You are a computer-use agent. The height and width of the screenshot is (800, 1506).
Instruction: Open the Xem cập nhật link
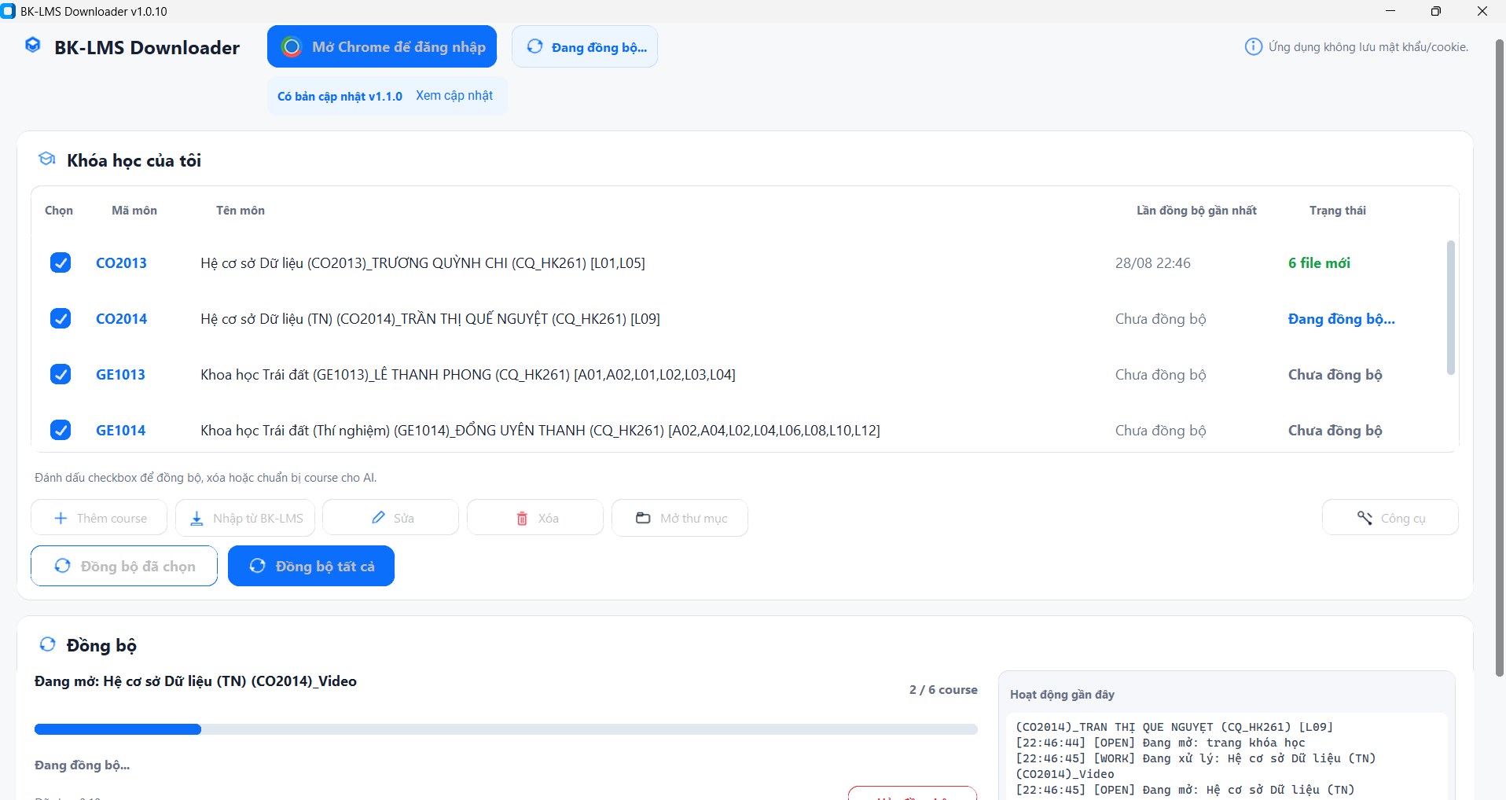click(454, 96)
